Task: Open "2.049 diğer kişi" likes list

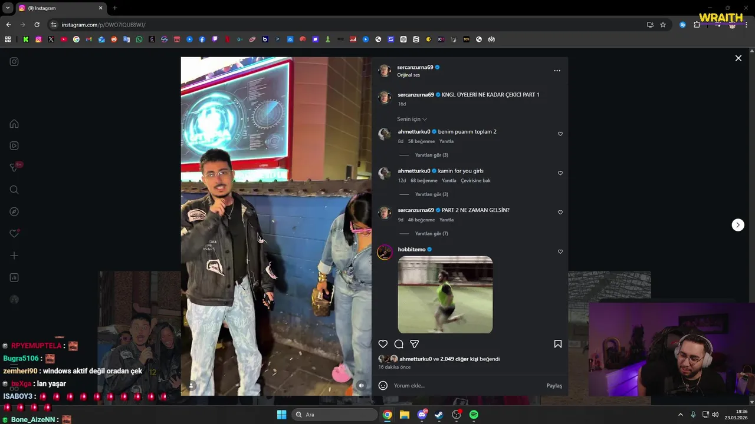Action: click(459, 359)
